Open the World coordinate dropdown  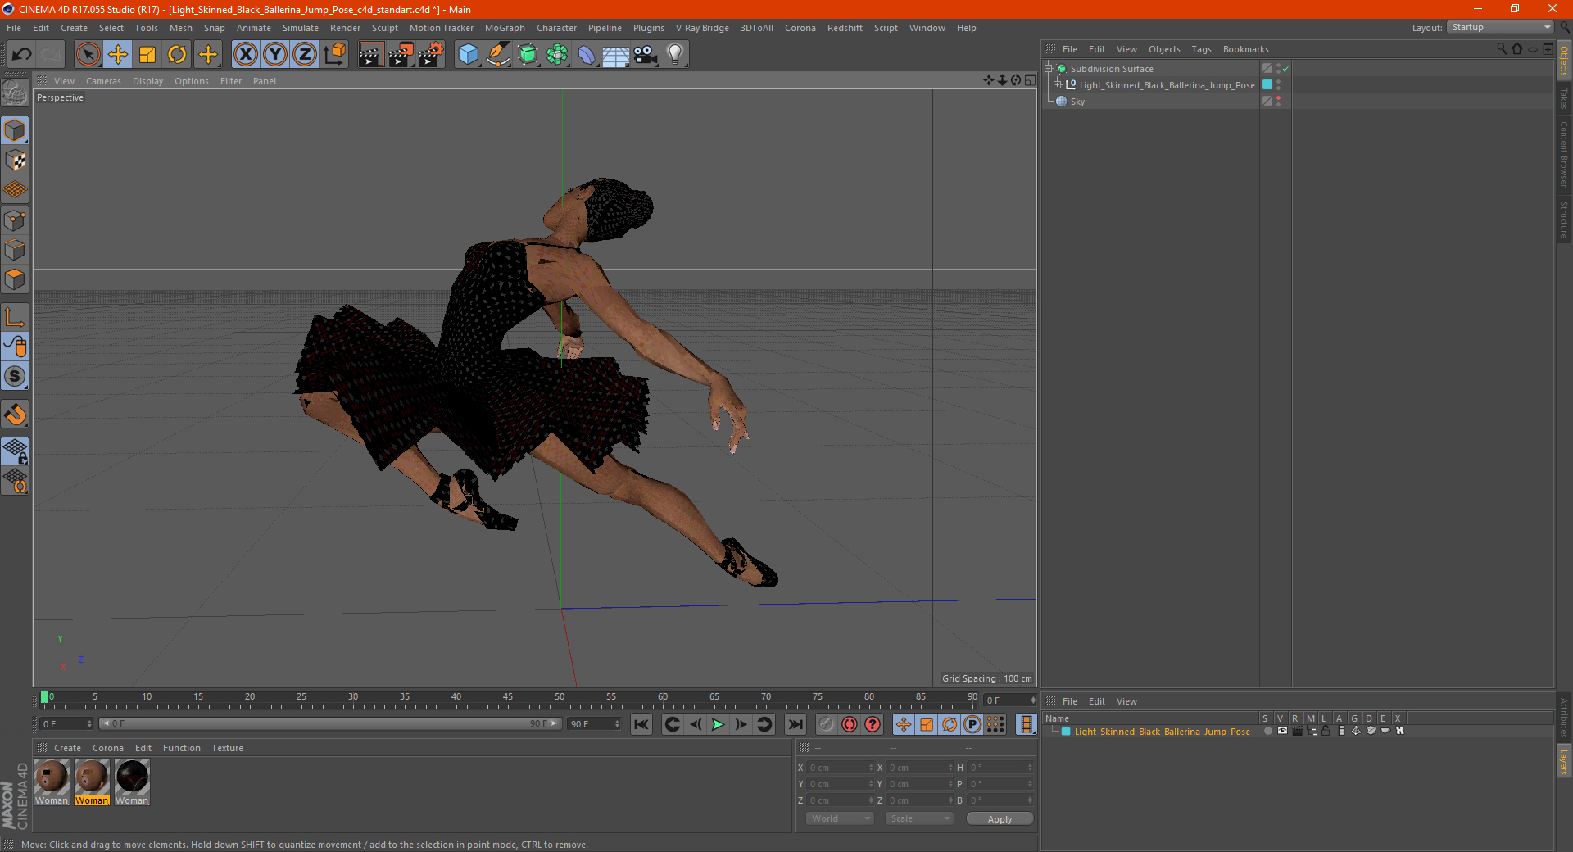coord(840,818)
